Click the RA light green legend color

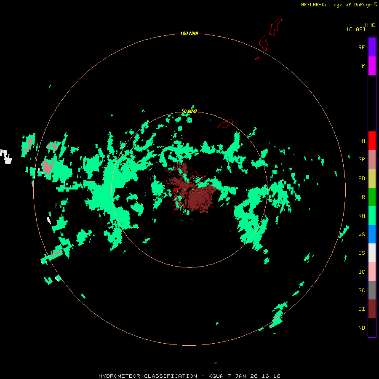372,216
